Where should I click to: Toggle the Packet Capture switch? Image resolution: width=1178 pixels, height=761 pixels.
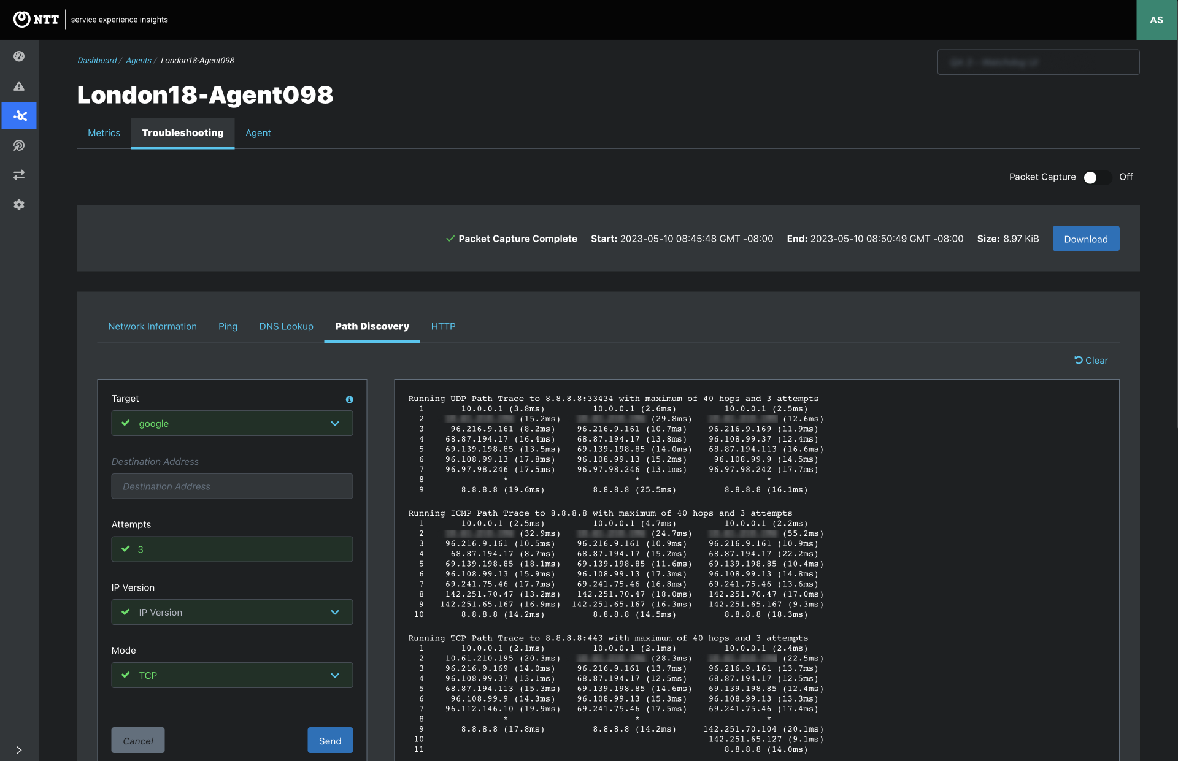click(1096, 177)
